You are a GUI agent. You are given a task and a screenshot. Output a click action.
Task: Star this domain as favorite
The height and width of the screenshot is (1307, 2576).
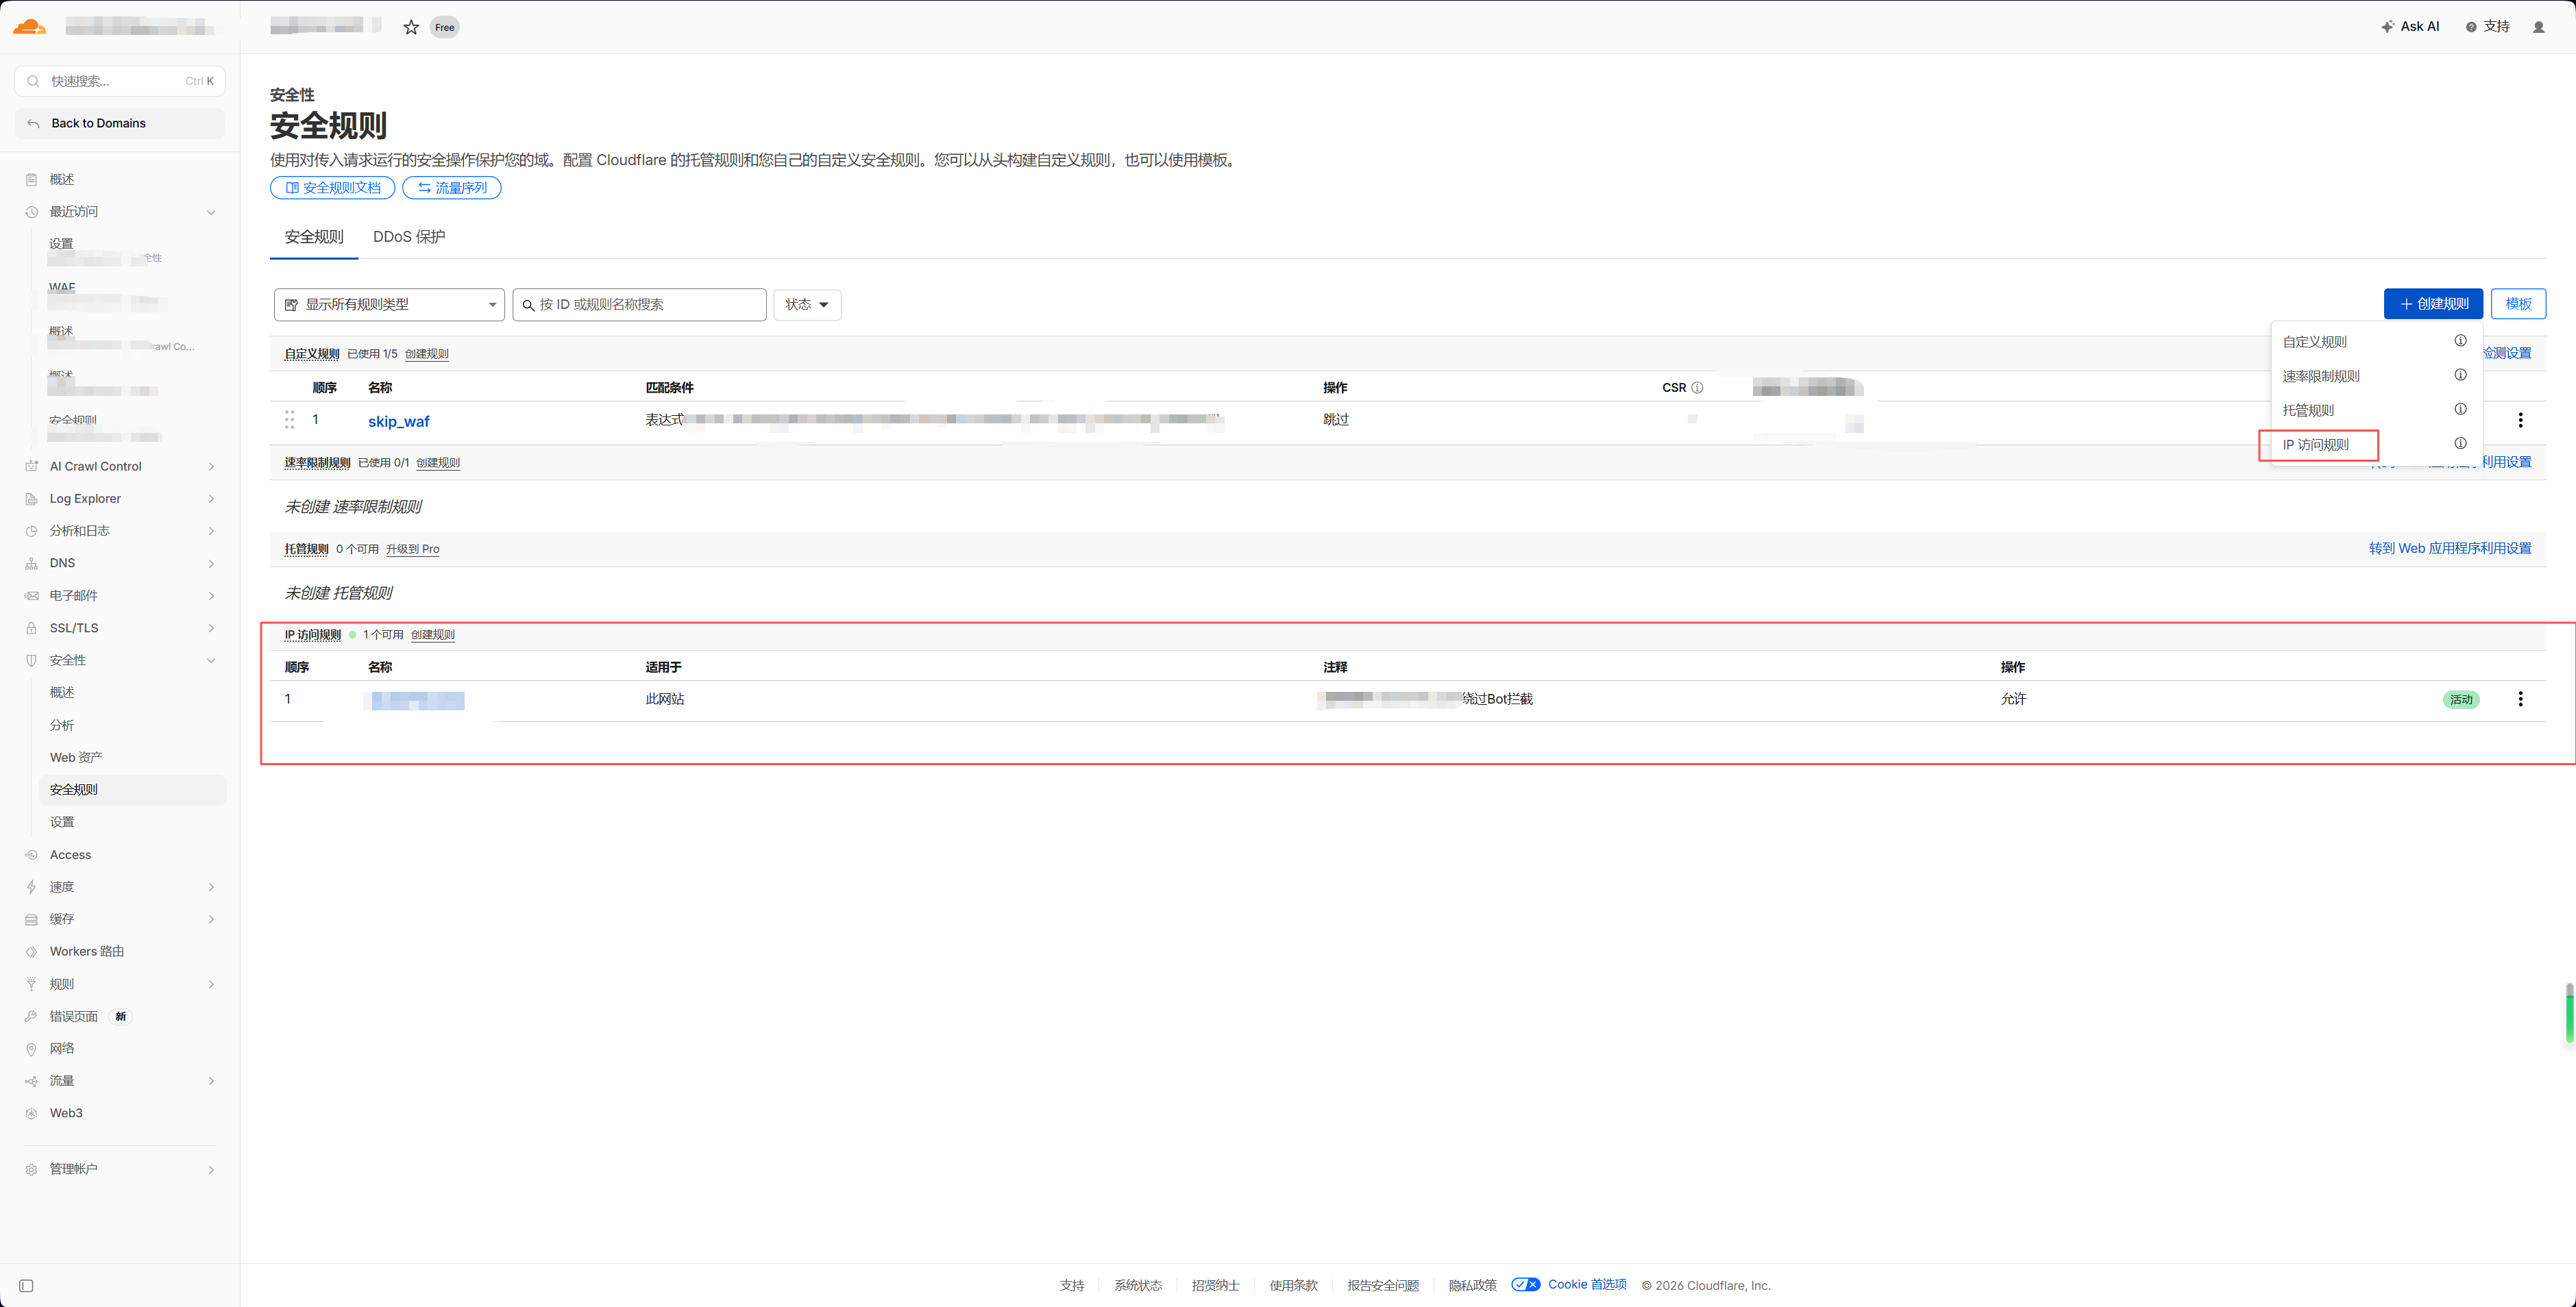coord(411,28)
